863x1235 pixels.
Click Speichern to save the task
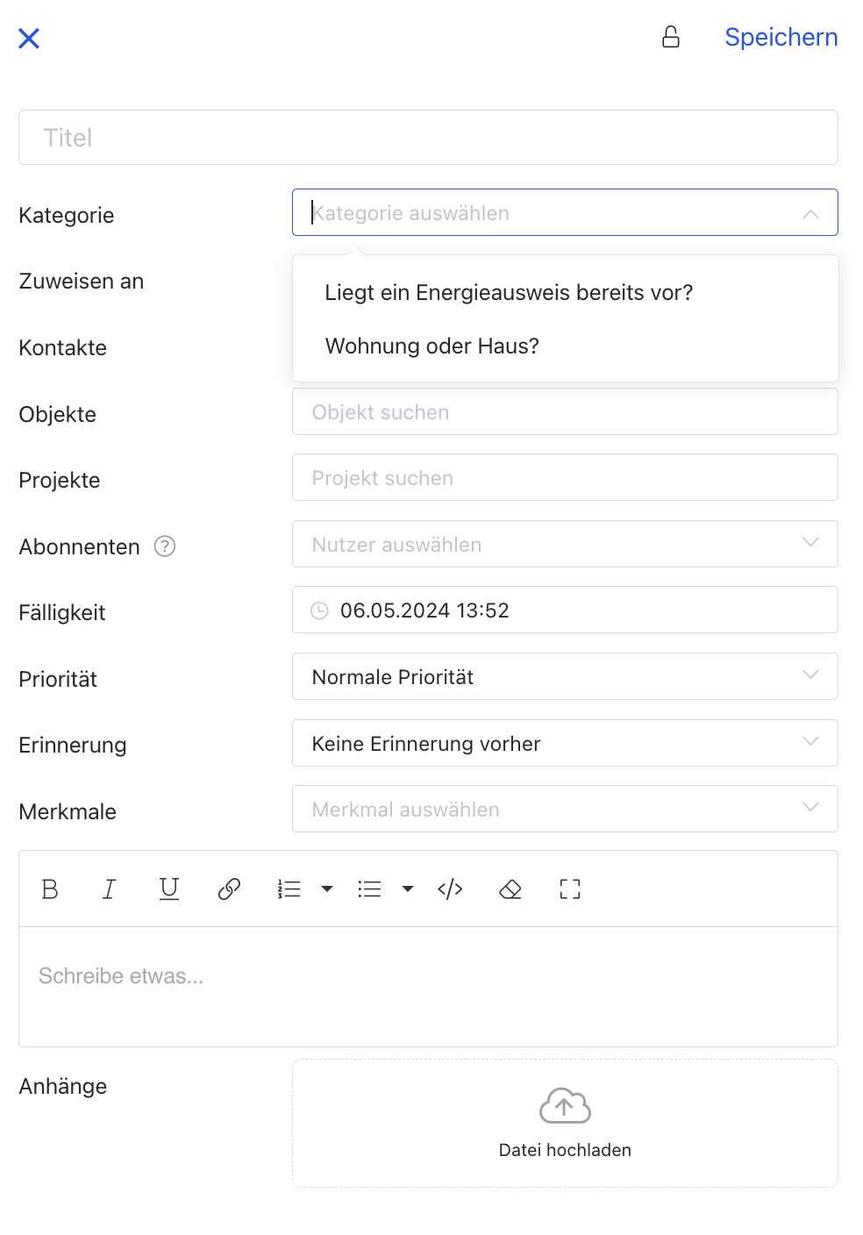[x=781, y=37]
